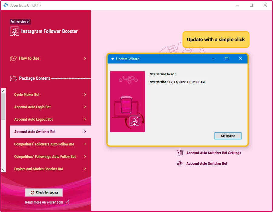Click the package list scroll up arrow
Viewport: 273px width, 212px height.
pyautogui.click(x=3, y=91)
